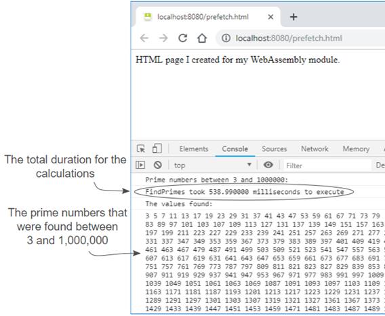
Task: Click the prime number 331 in output
Action: pos(151,241)
